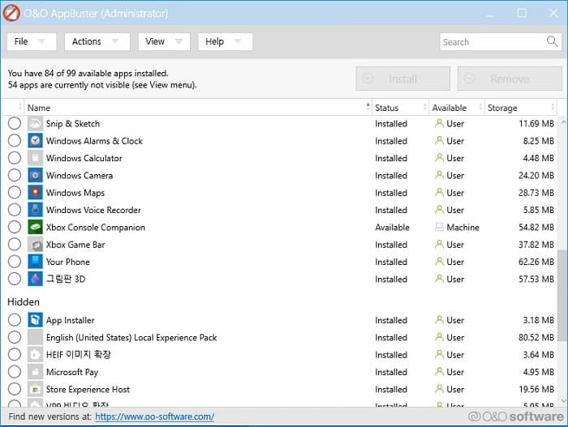Click the Windows Calculator app icon

[x=35, y=158]
